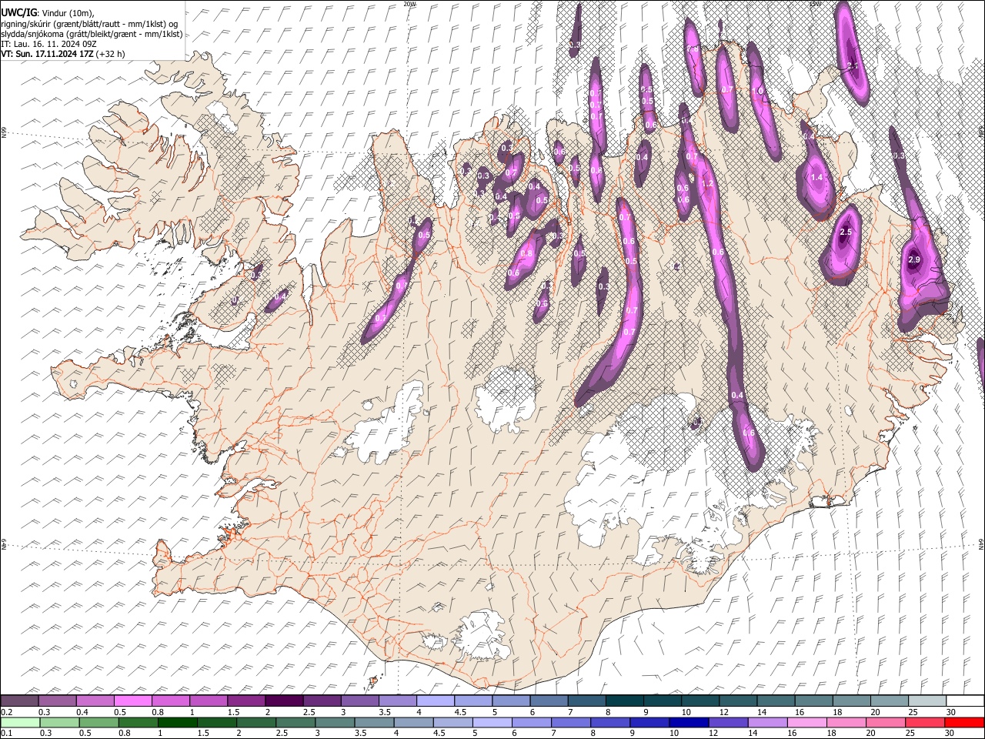This screenshot has width=985, height=739.
Task: Click the bright red swatch after 30 in lower legend
Action: [964, 723]
